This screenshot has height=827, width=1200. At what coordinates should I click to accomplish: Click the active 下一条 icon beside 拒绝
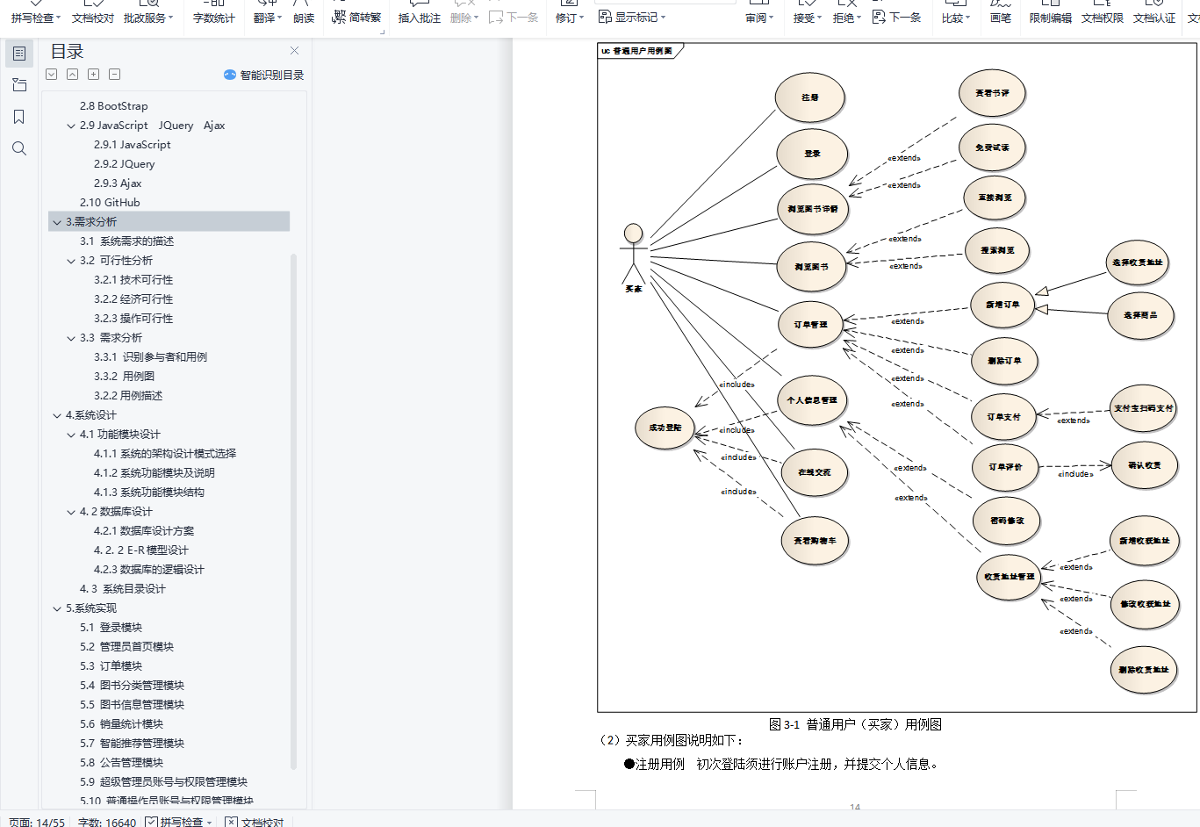tap(879, 17)
